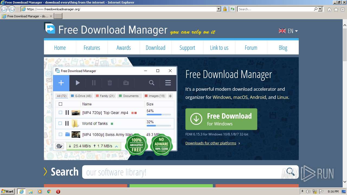Open the address bar history dropdown arrow
This screenshot has height=195, width=347.
tap(219, 9)
